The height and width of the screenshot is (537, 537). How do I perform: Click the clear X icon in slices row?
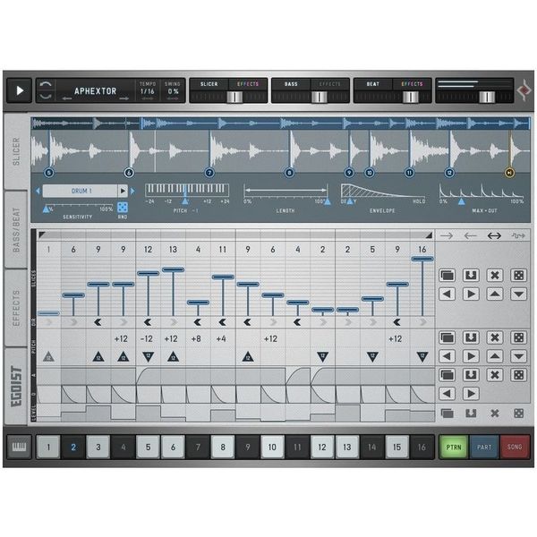pos(494,274)
